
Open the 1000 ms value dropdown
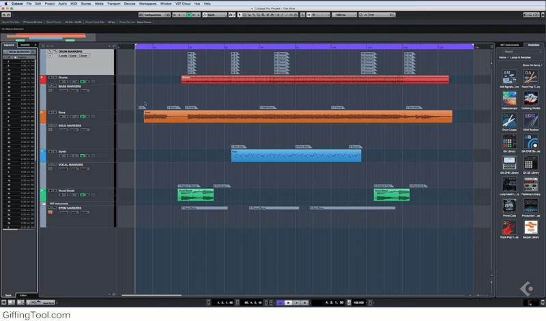coord(345,15)
